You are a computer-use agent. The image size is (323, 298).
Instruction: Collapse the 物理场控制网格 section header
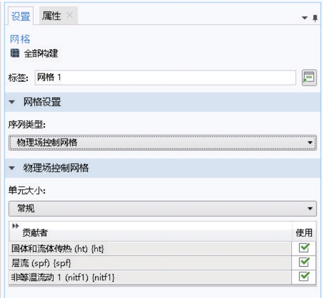coord(14,168)
